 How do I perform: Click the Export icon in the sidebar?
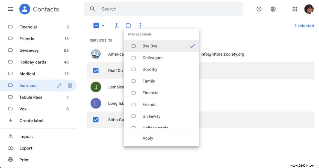point(10,148)
